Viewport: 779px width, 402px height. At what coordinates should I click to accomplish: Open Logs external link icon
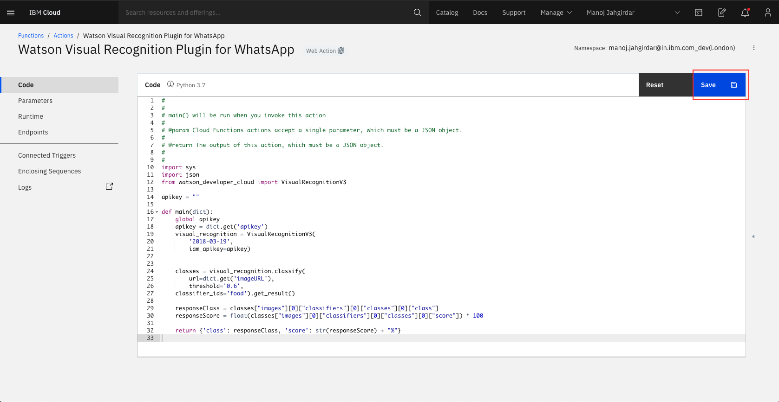(x=109, y=186)
